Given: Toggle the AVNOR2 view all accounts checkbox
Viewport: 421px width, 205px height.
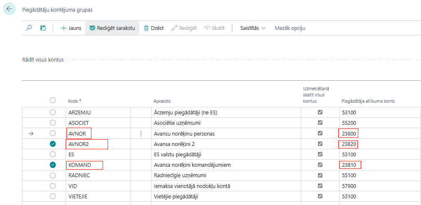Looking at the screenshot, I should pyautogui.click(x=320, y=144).
